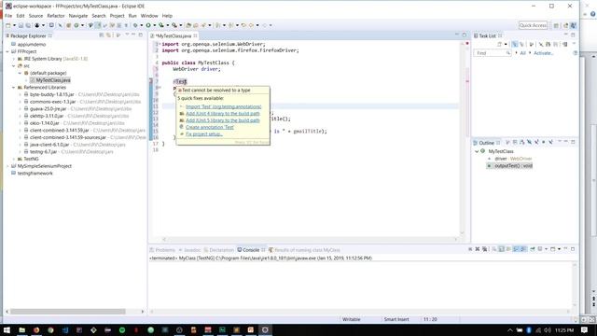Click the Debug bug icon in toolbar

135,25
